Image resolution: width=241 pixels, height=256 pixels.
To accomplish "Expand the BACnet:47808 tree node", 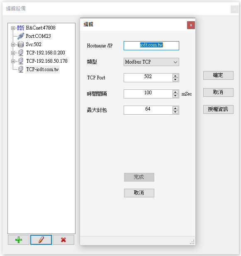I will pos(13,28).
